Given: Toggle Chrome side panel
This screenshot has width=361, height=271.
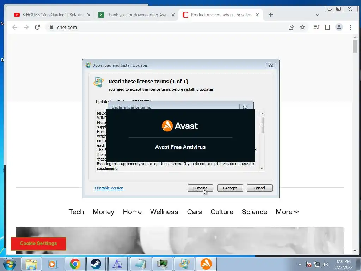Looking at the screenshot, I should (328, 27).
